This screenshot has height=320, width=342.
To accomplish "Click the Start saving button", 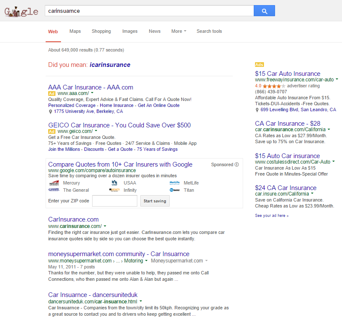I will [155, 201].
